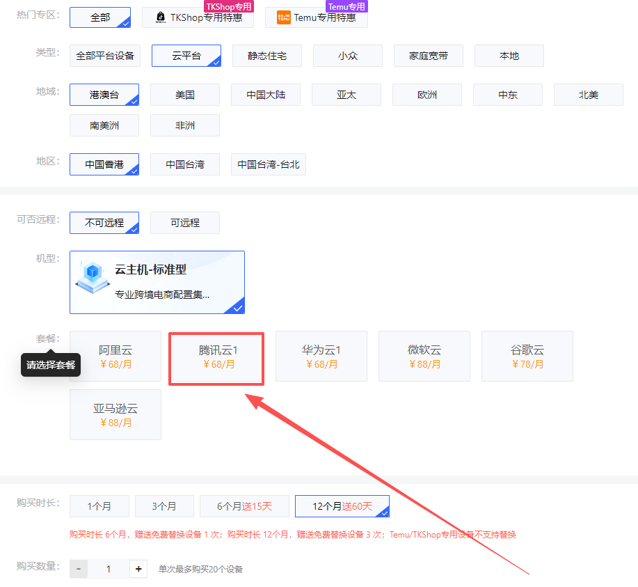This screenshot has height=587, width=638.
Task: Choose the 云主机-标准型 machine type card
Action: point(157,282)
